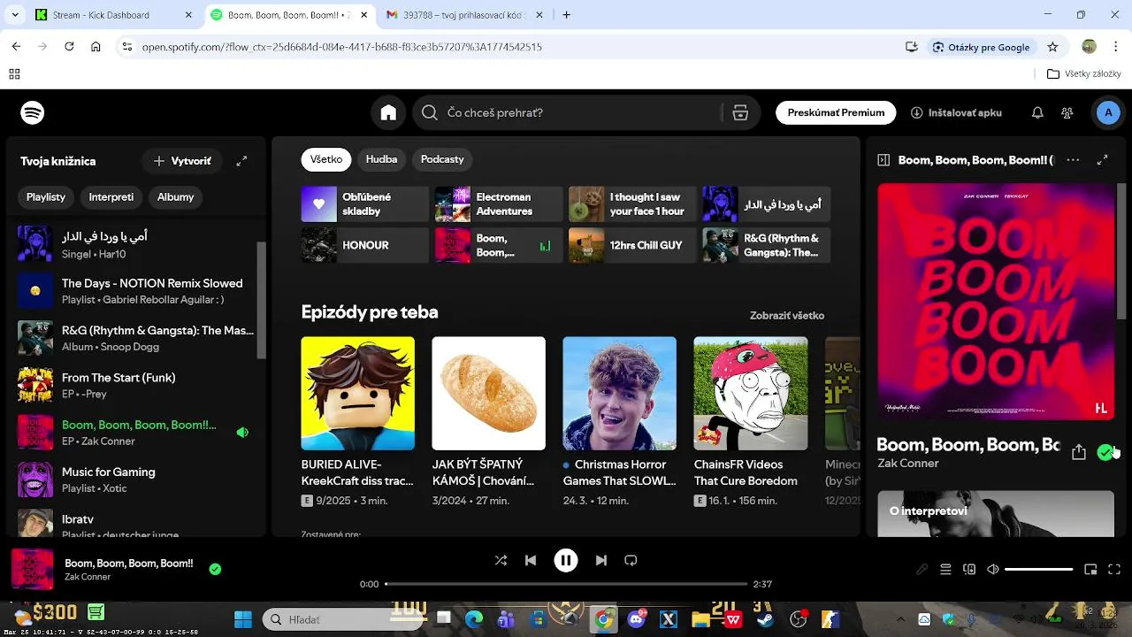Open Christmas Horror Games episode card
Image resolution: width=1132 pixels, height=637 pixels.
point(619,423)
